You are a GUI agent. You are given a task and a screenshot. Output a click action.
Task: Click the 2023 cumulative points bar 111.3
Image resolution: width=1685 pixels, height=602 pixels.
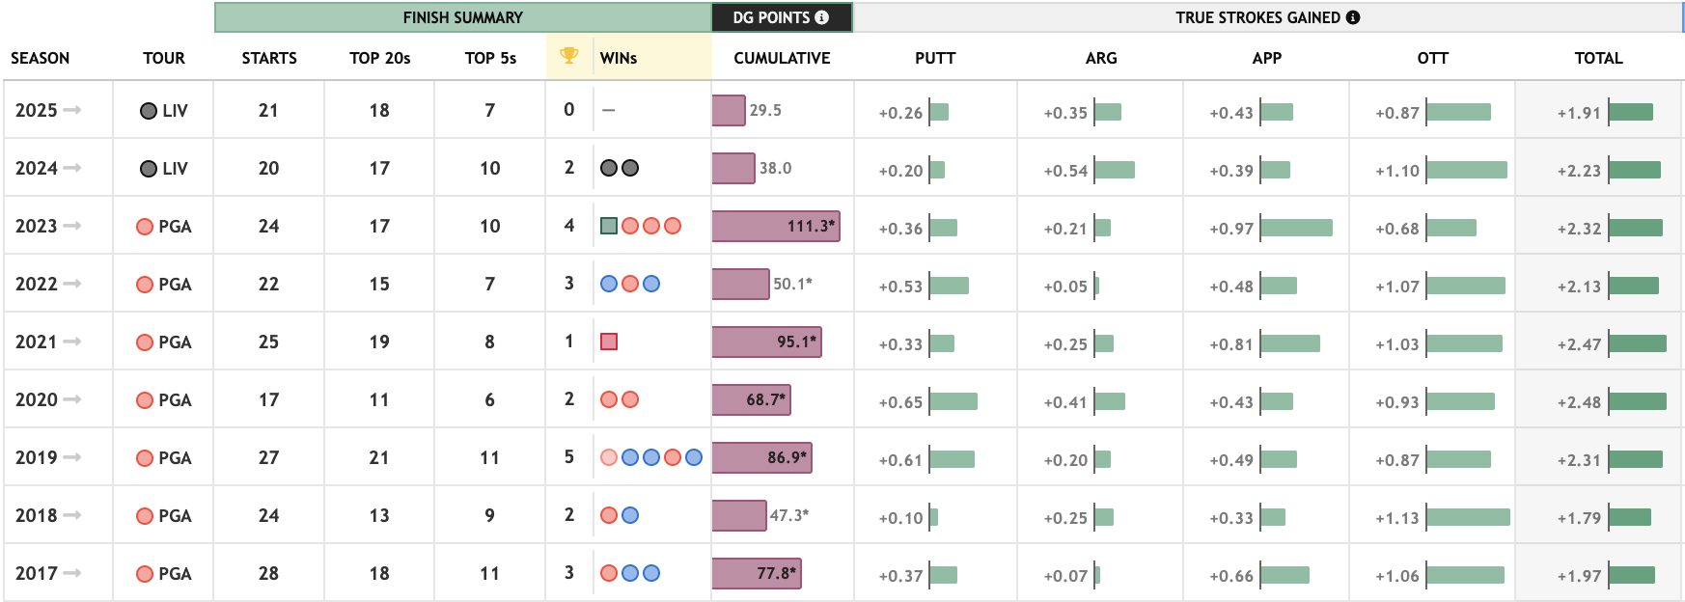[776, 226]
